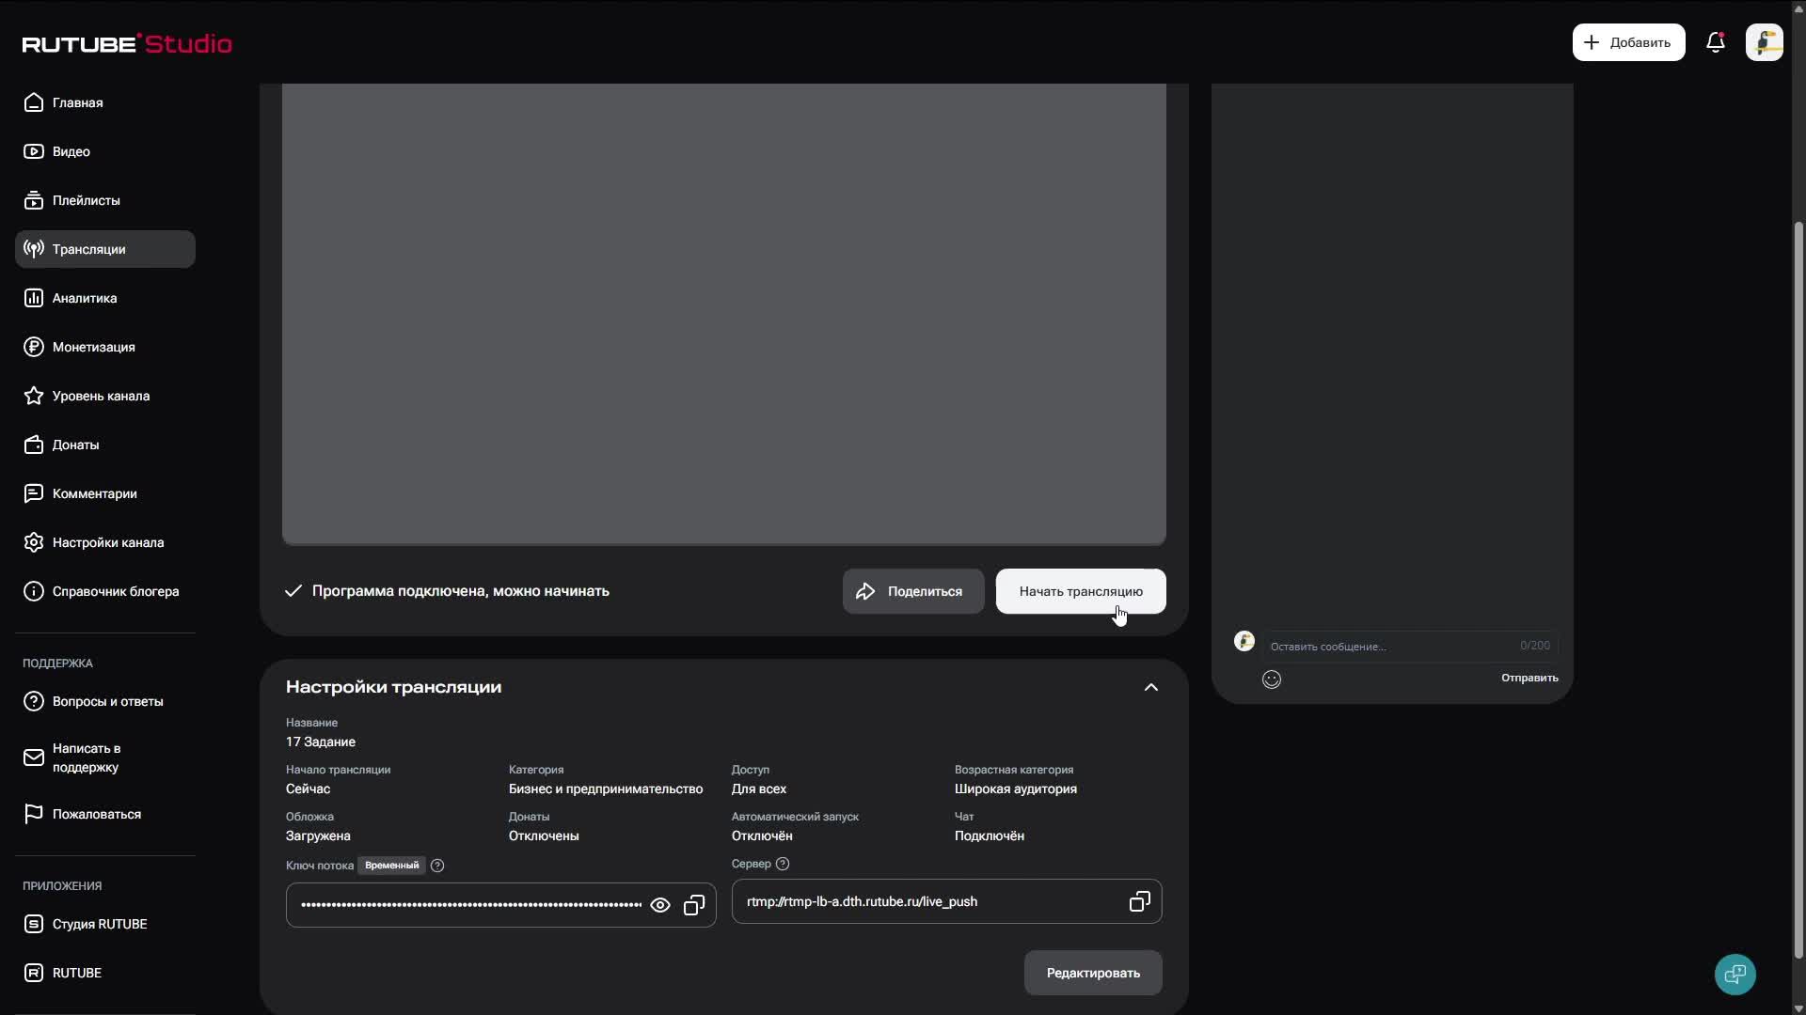
Task: Open the Комментарии chat icon
Action: click(34, 493)
